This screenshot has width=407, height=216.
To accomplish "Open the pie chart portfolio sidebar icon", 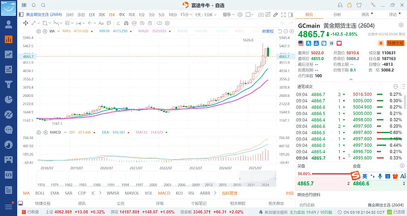I will (9, 99).
